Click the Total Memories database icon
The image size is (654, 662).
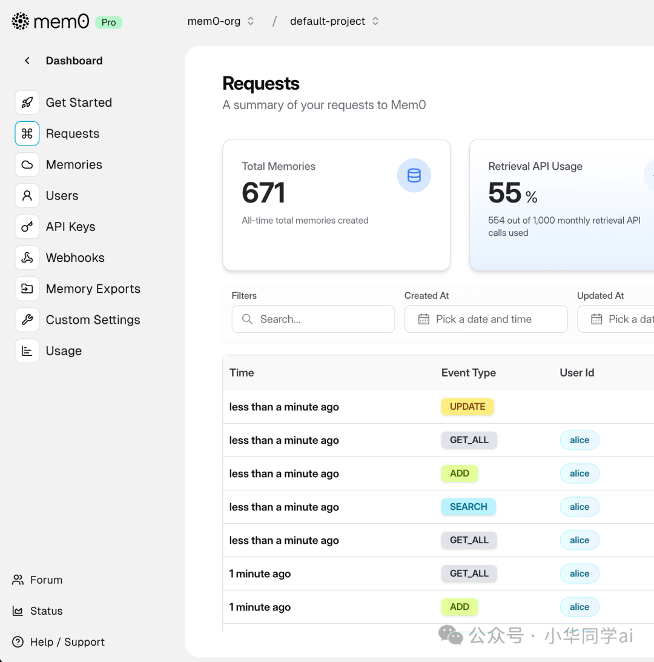(x=414, y=175)
